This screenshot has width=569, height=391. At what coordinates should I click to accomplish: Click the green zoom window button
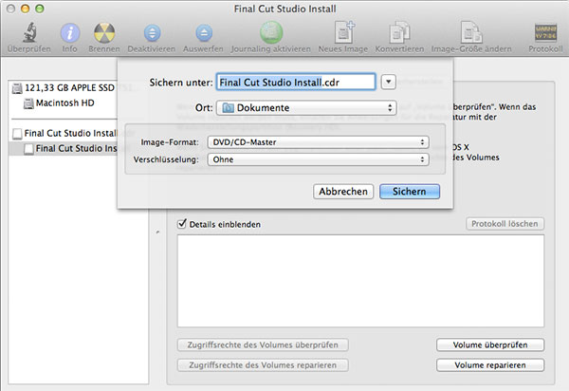click(x=40, y=9)
